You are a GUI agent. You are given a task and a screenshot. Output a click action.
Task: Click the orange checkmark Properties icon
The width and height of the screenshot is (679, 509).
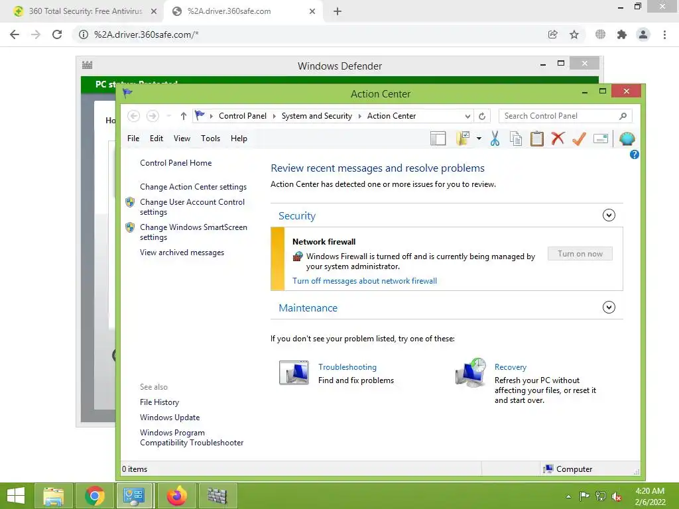point(579,139)
